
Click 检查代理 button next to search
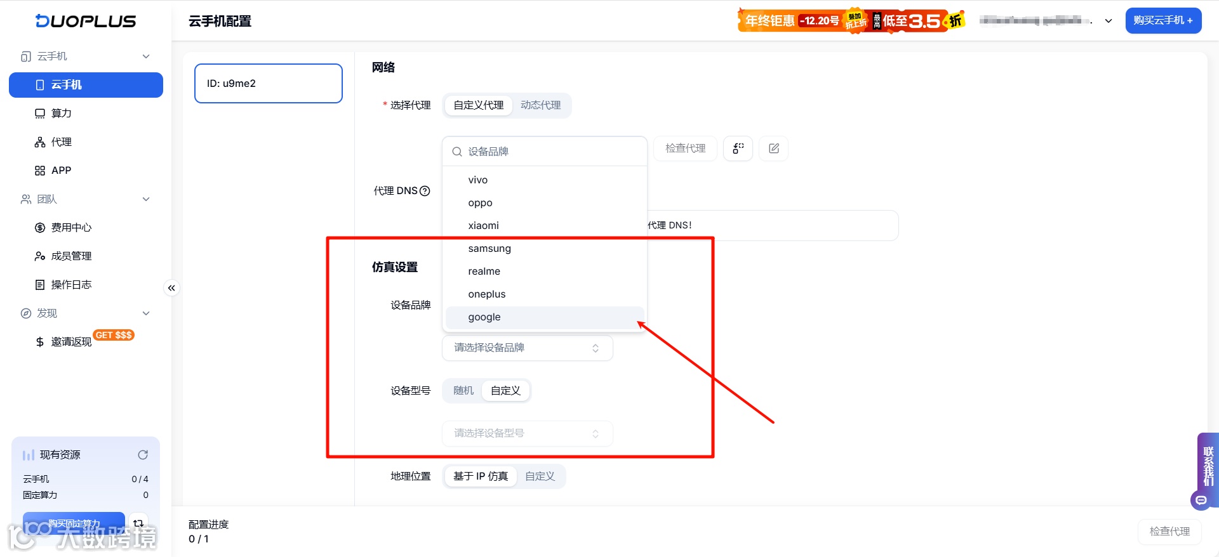(x=685, y=148)
